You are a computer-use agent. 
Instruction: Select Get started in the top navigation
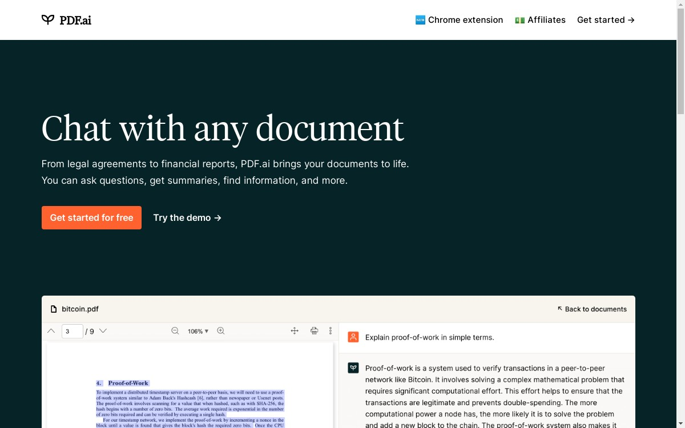(x=606, y=19)
